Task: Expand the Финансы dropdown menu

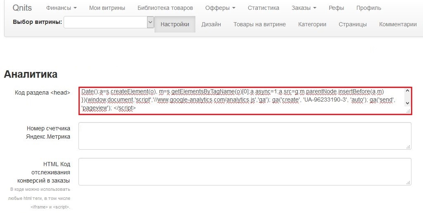Action: pyautogui.click(x=61, y=8)
